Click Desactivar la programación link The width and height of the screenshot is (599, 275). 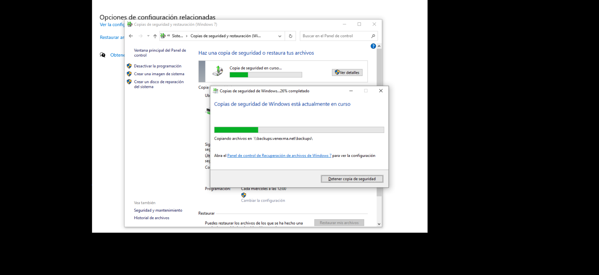(158, 66)
